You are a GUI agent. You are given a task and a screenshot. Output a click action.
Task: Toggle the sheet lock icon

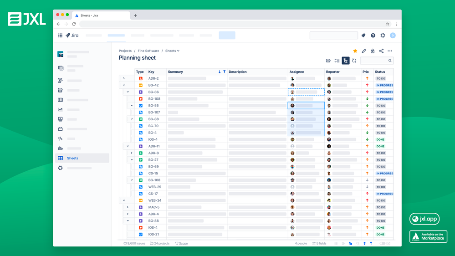pyautogui.click(x=373, y=51)
